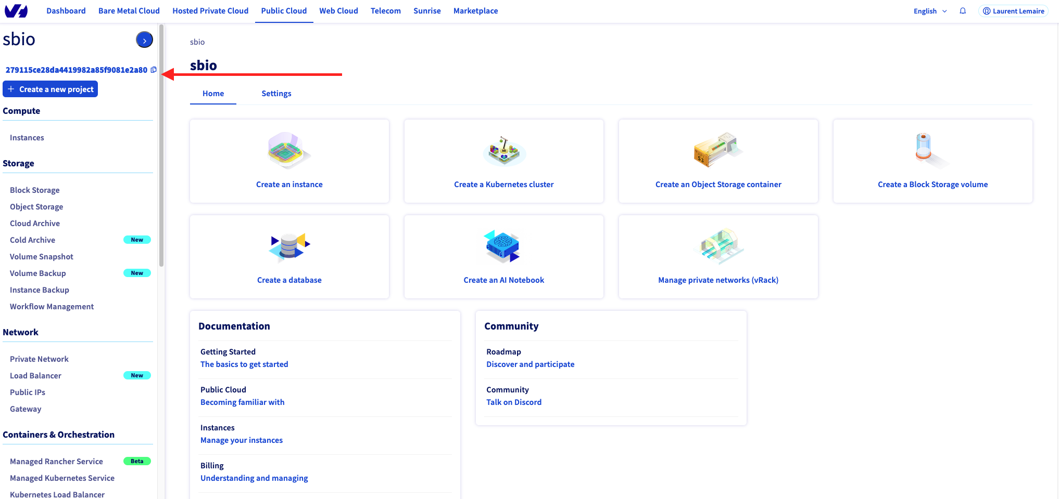Collapse the sbio project sidebar
This screenshot has width=1059, height=499.
pos(144,40)
